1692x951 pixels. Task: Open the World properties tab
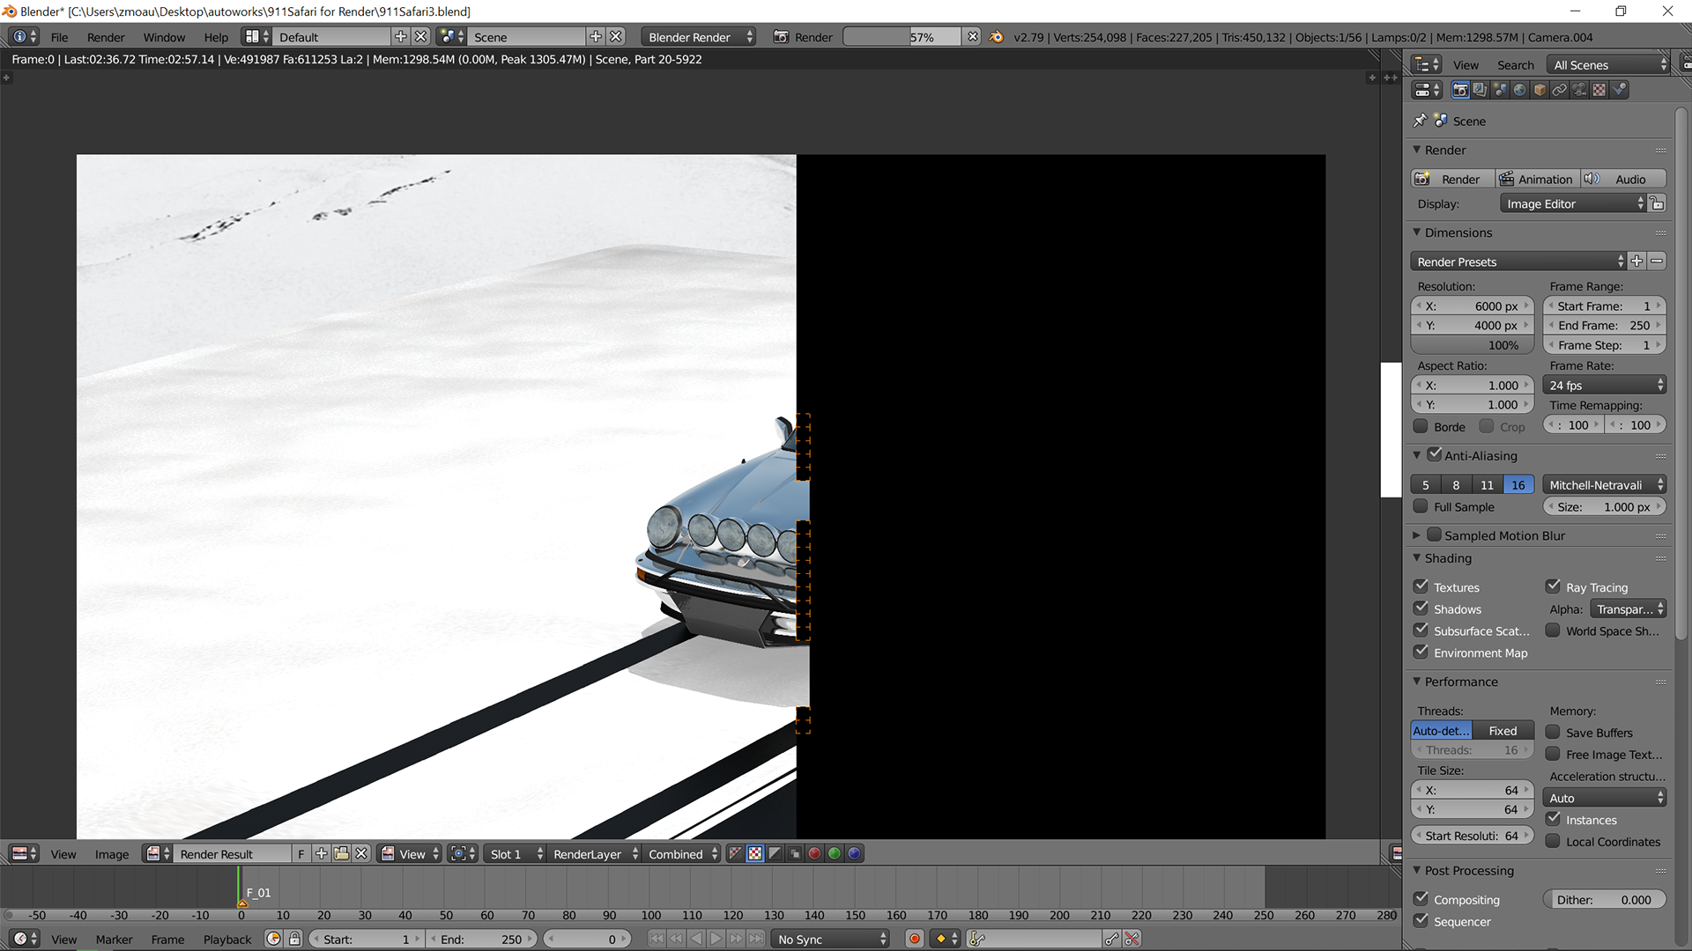(1520, 90)
